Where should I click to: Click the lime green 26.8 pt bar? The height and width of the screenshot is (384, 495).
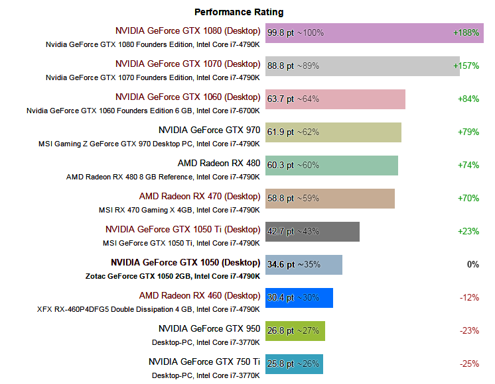[295, 331]
